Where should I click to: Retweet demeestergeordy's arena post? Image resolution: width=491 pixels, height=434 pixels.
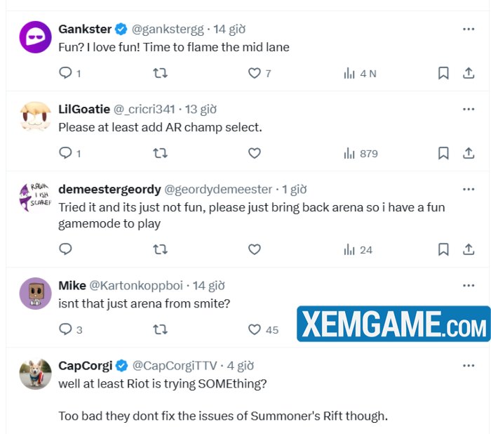tap(160, 249)
